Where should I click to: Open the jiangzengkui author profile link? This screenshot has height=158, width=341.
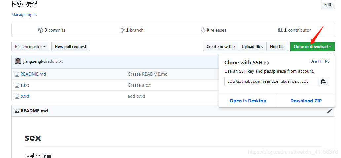coord(35,61)
